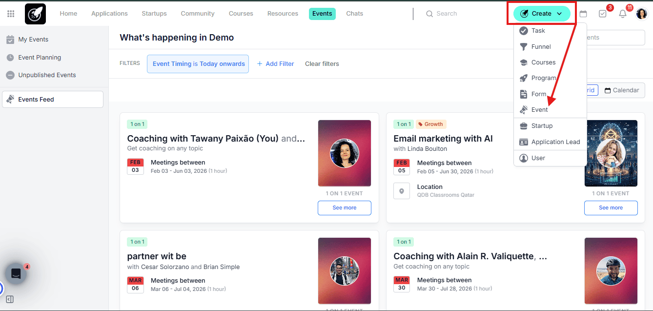Open the Startups tab
Viewport: 653px width, 311px height.
154,14
